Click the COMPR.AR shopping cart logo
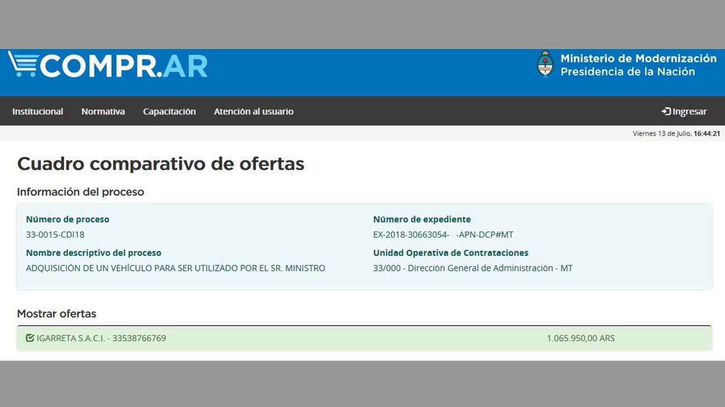Viewport: 725px width, 407px height. pos(108,65)
